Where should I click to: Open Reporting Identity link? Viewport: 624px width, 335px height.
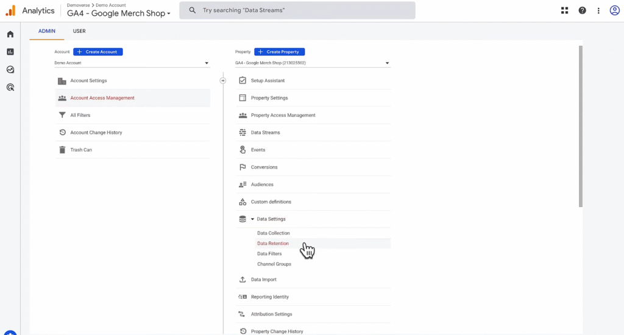270,297
